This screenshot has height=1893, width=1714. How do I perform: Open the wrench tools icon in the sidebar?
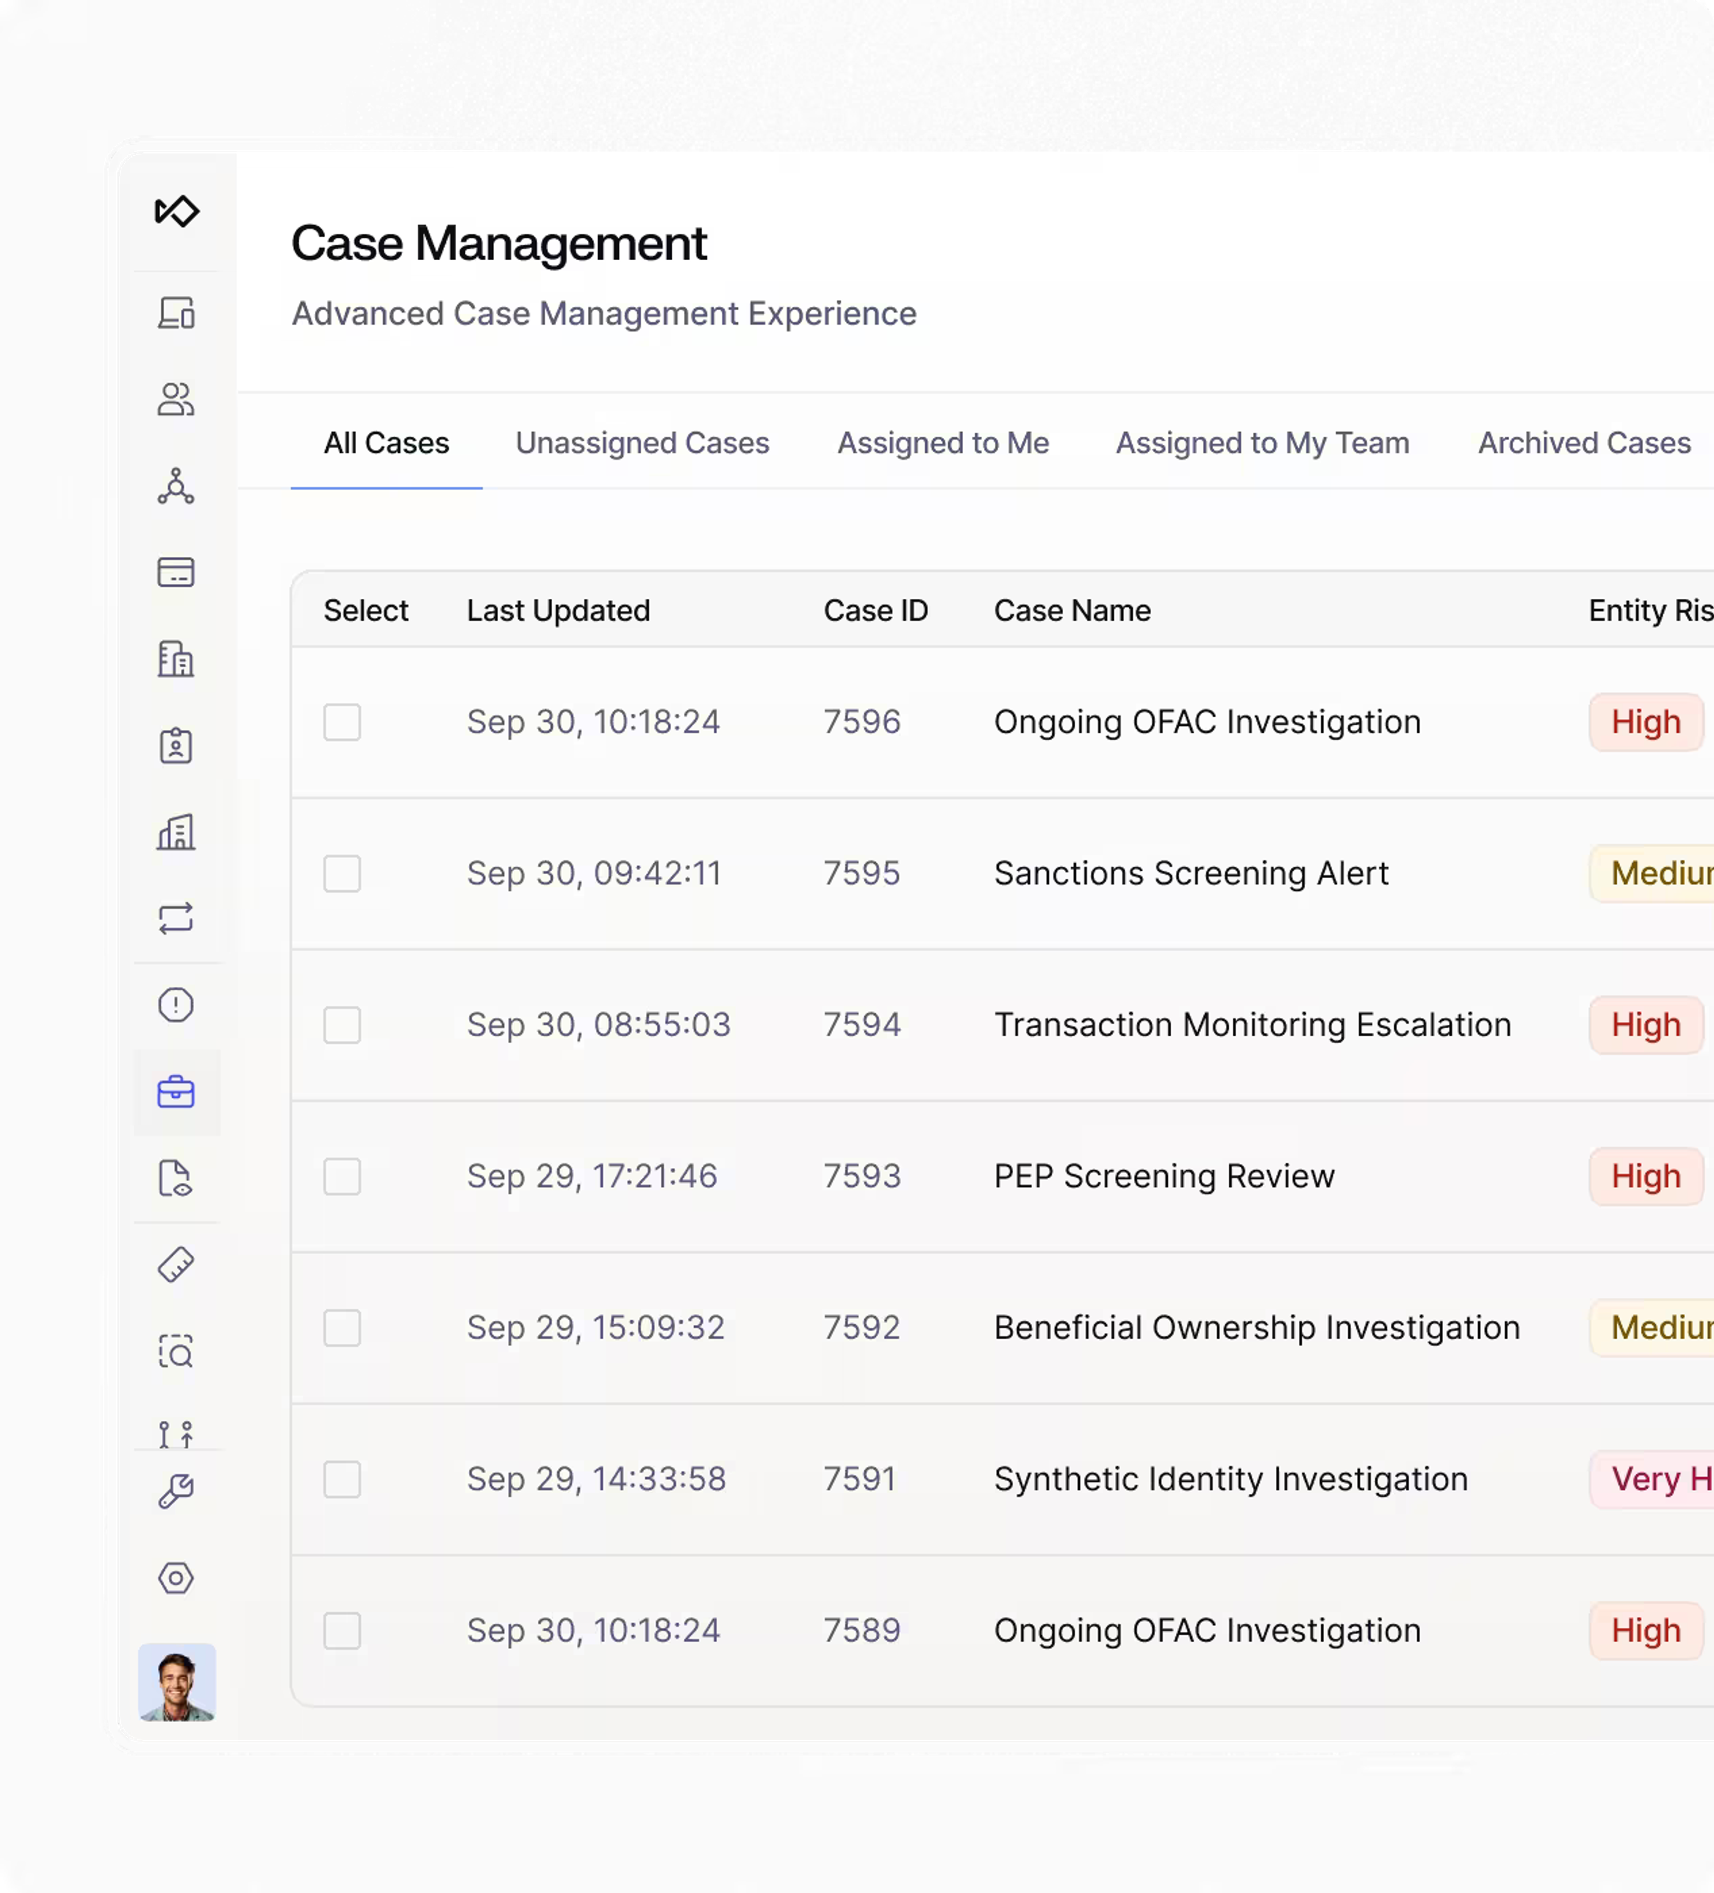[176, 1491]
